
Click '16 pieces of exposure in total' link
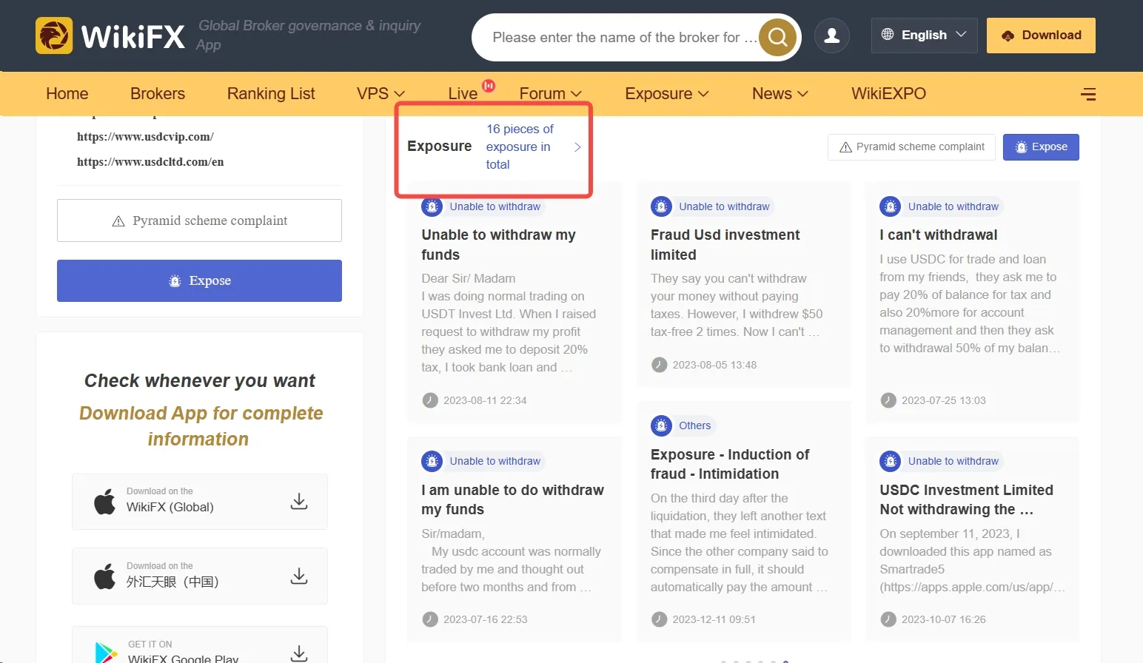tap(520, 147)
